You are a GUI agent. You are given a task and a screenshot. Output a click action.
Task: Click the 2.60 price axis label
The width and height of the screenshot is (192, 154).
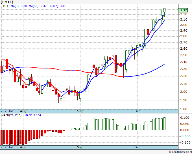pos(184,49)
